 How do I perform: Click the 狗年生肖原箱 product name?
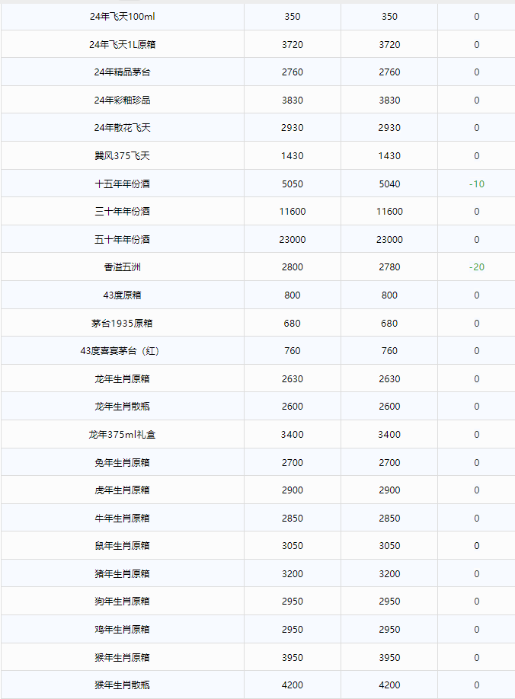[x=122, y=602]
